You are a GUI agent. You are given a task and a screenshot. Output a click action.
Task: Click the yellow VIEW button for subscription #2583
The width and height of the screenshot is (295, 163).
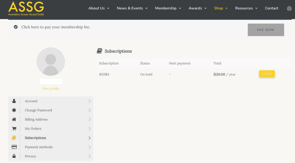pyautogui.click(x=267, y=74)
